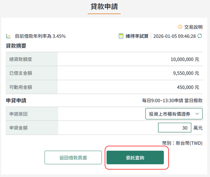210x177 pixels.
Task: Click the info icon beside 交易說明
Action: [x=180, y=27]
